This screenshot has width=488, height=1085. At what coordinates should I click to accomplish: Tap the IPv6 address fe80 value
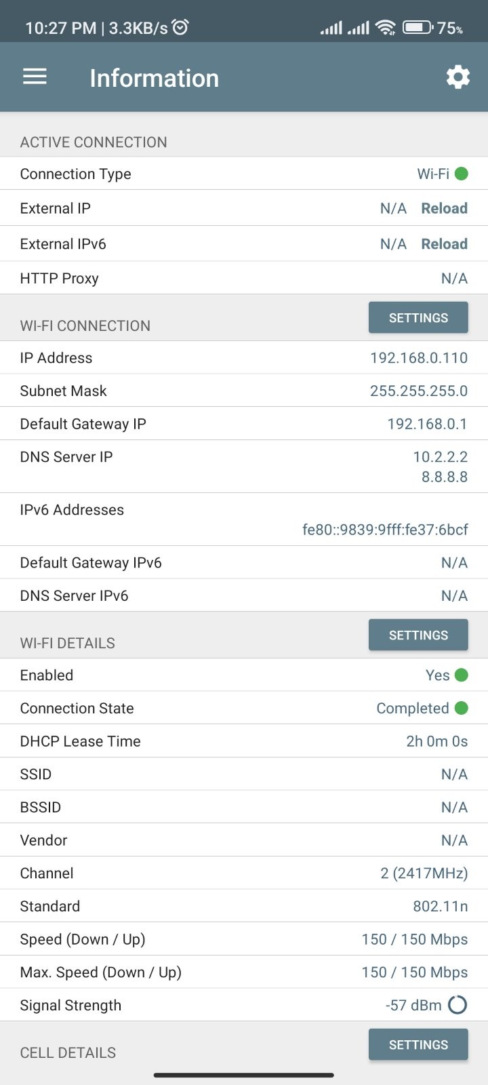[x=385, y=530]
